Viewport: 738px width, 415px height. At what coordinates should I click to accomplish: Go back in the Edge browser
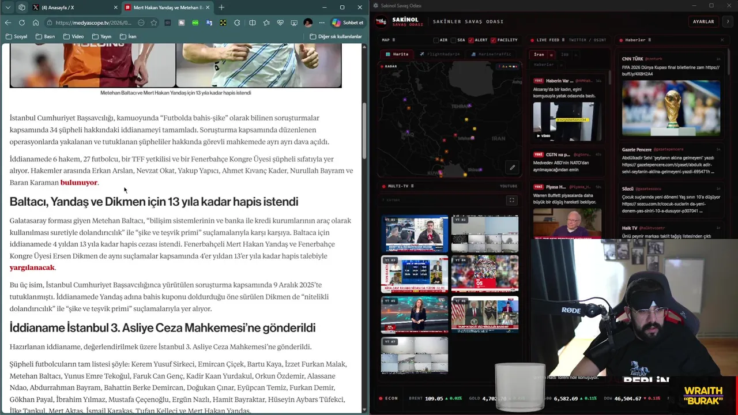pyautogui.click(x=7, y=22)
